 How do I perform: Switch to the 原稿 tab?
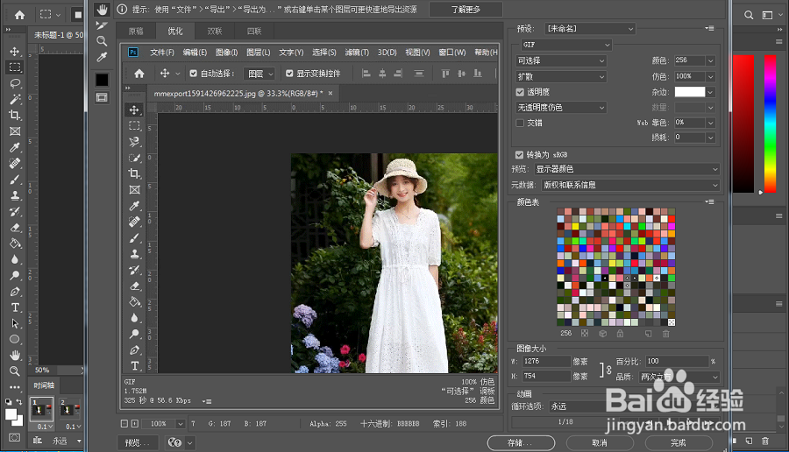[x=136, y=32]
